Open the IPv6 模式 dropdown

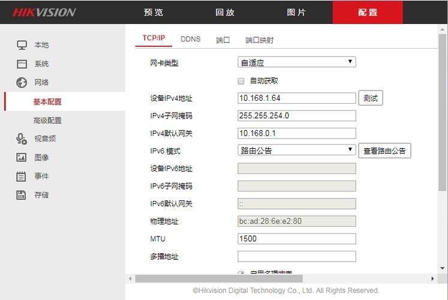[x=297, y=150]
